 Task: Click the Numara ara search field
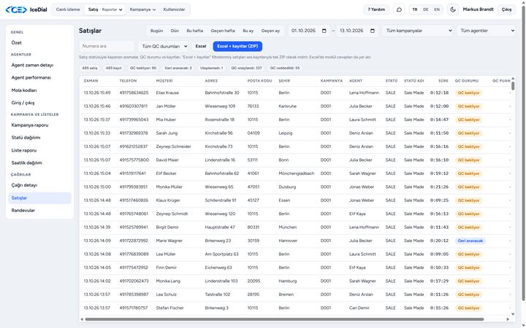coord(107,46)
